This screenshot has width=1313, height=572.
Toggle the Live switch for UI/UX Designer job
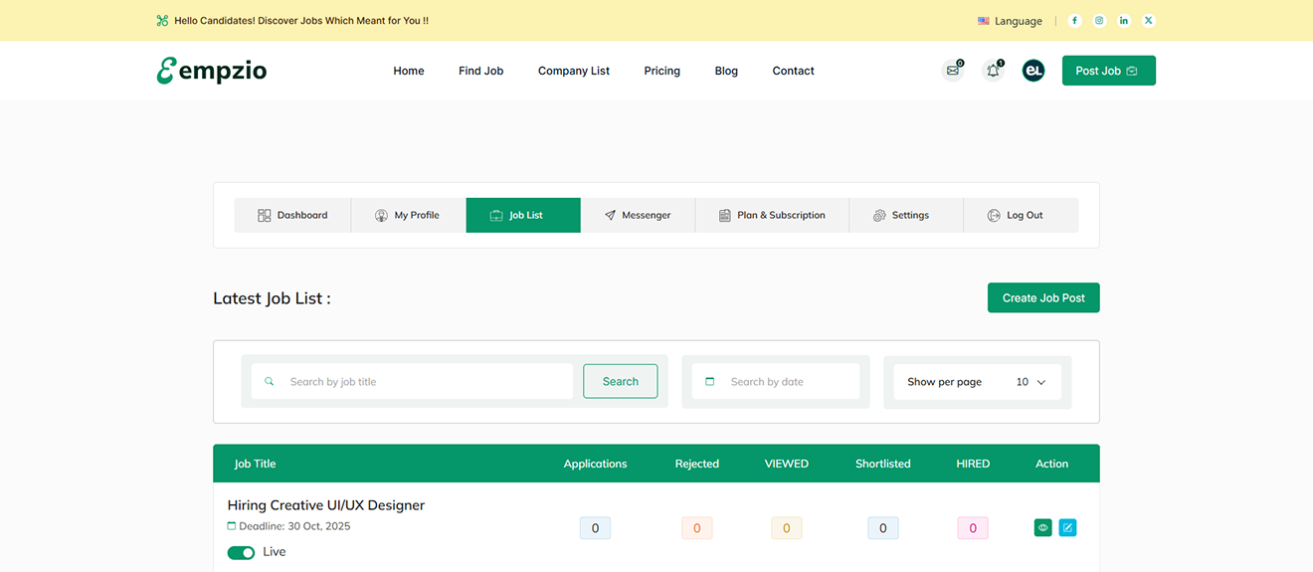pyautogui.click(x=241, y=552)
